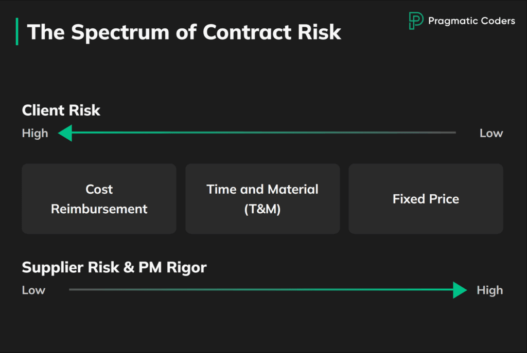527x353 pixels.
Task: Click the word Reimbursement in first box
Action: [99, 209]
